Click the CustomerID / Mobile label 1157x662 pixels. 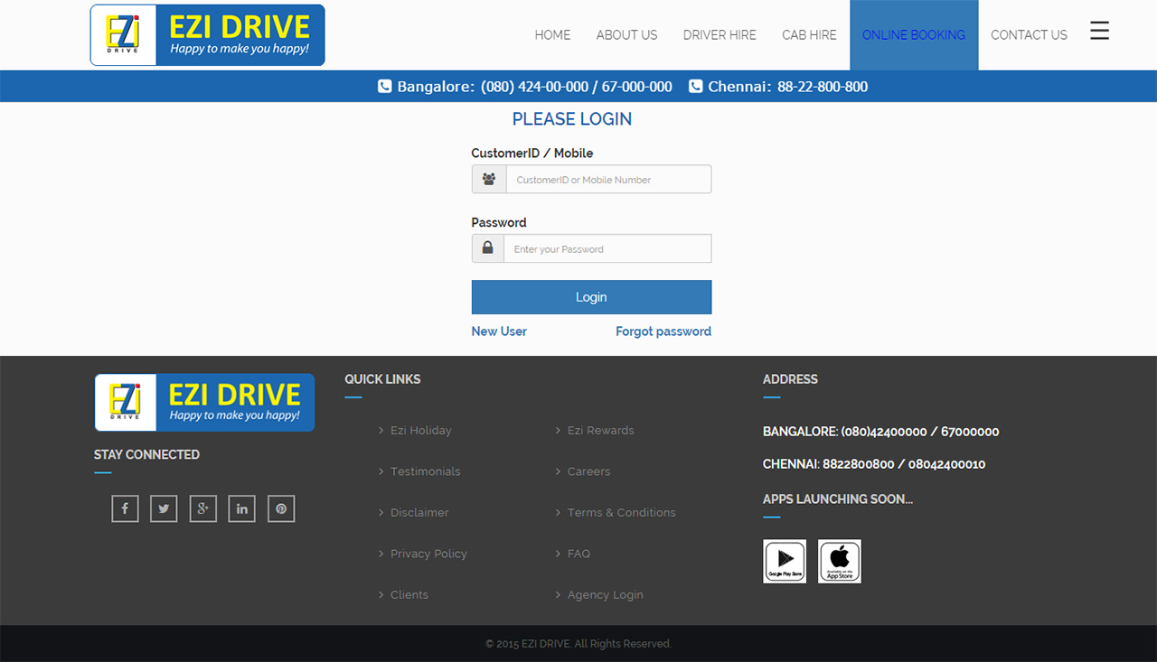(532, 154)
